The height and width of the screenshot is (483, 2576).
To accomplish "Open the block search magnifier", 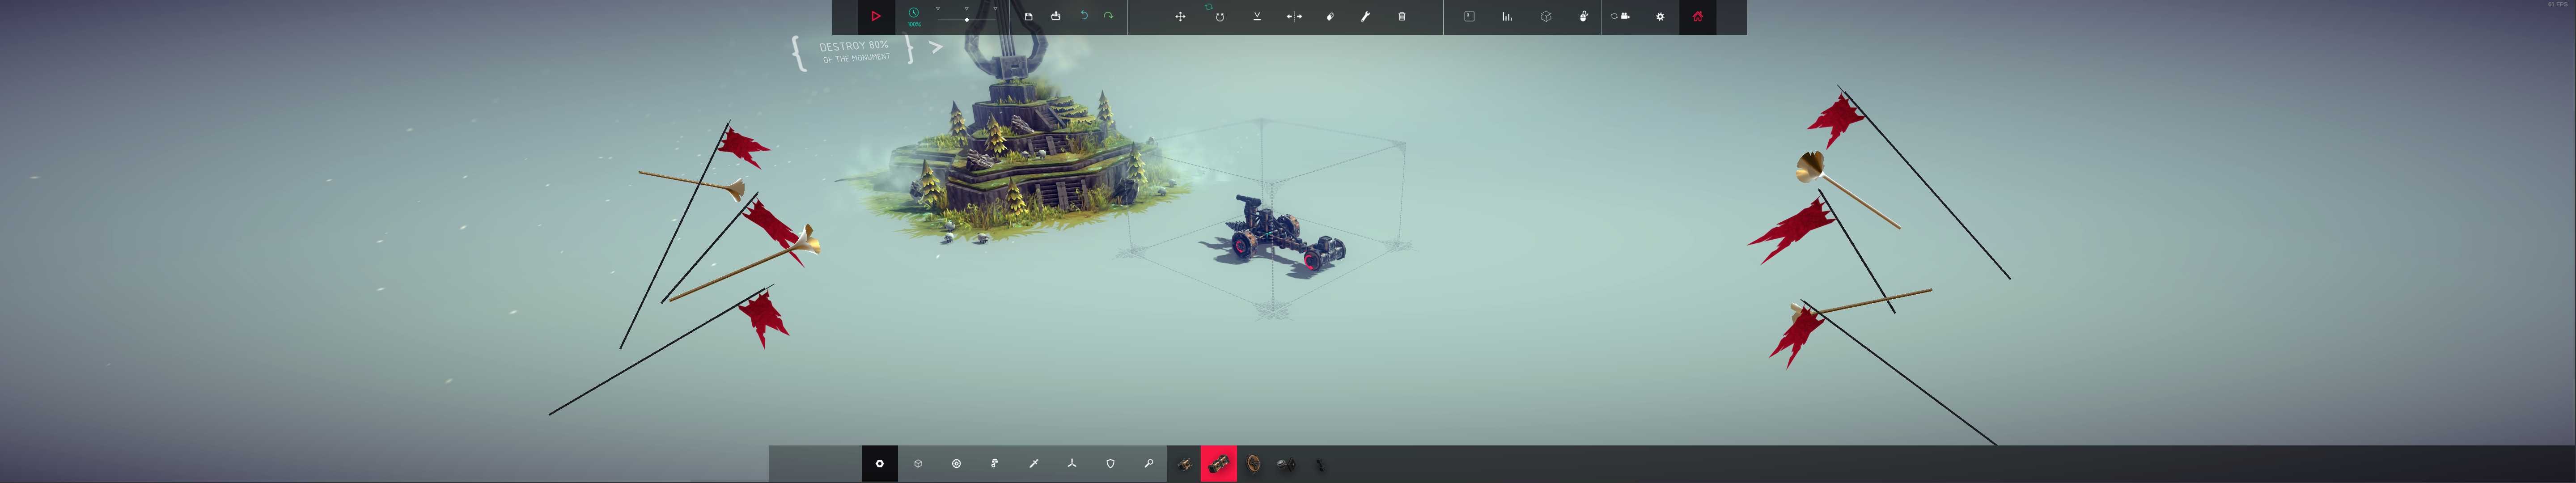I will (x=1148, y=463).
